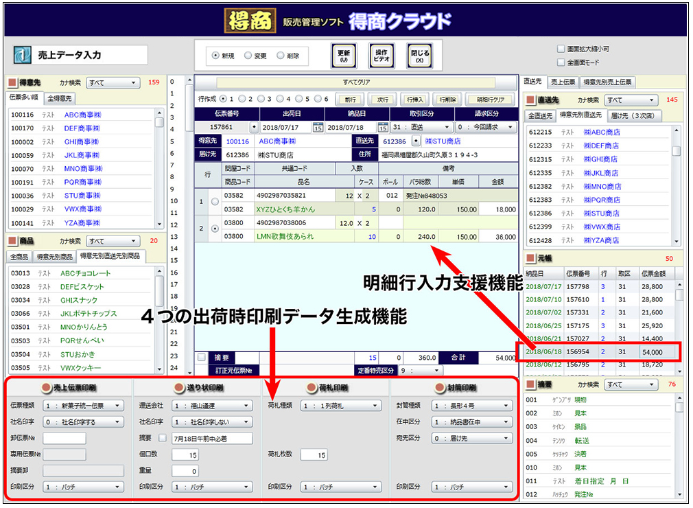This screenshot has width=693, height=508.
Task: Enable the 全画面モード checkbox
Action: pos(561,62)
